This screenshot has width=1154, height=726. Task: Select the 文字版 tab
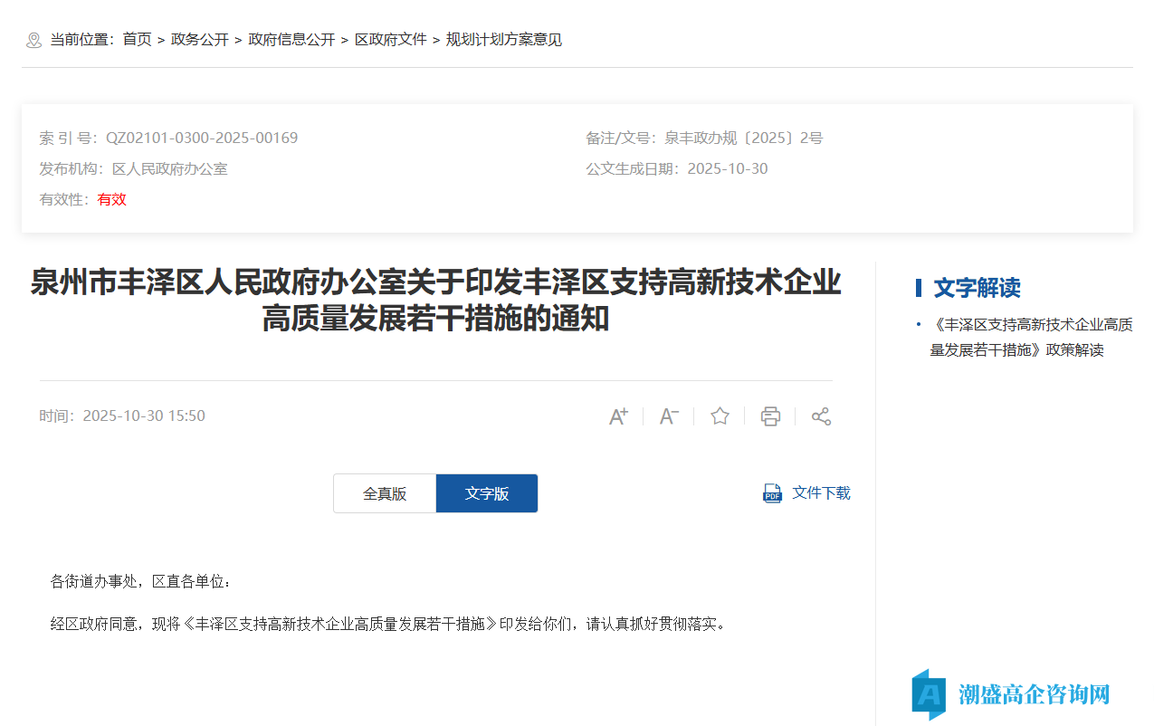coord(486,492)
